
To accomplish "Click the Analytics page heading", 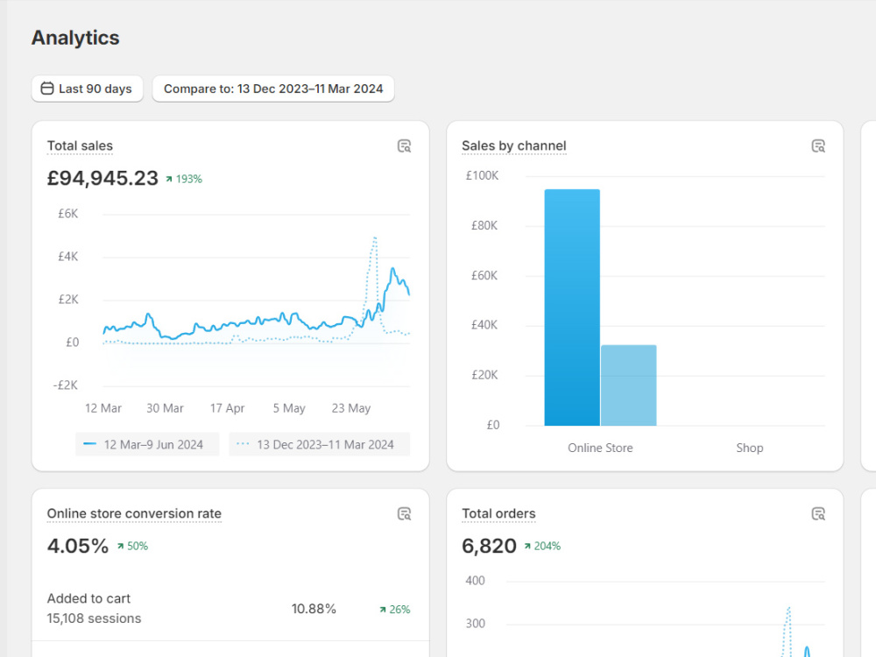I will [75, 38].
